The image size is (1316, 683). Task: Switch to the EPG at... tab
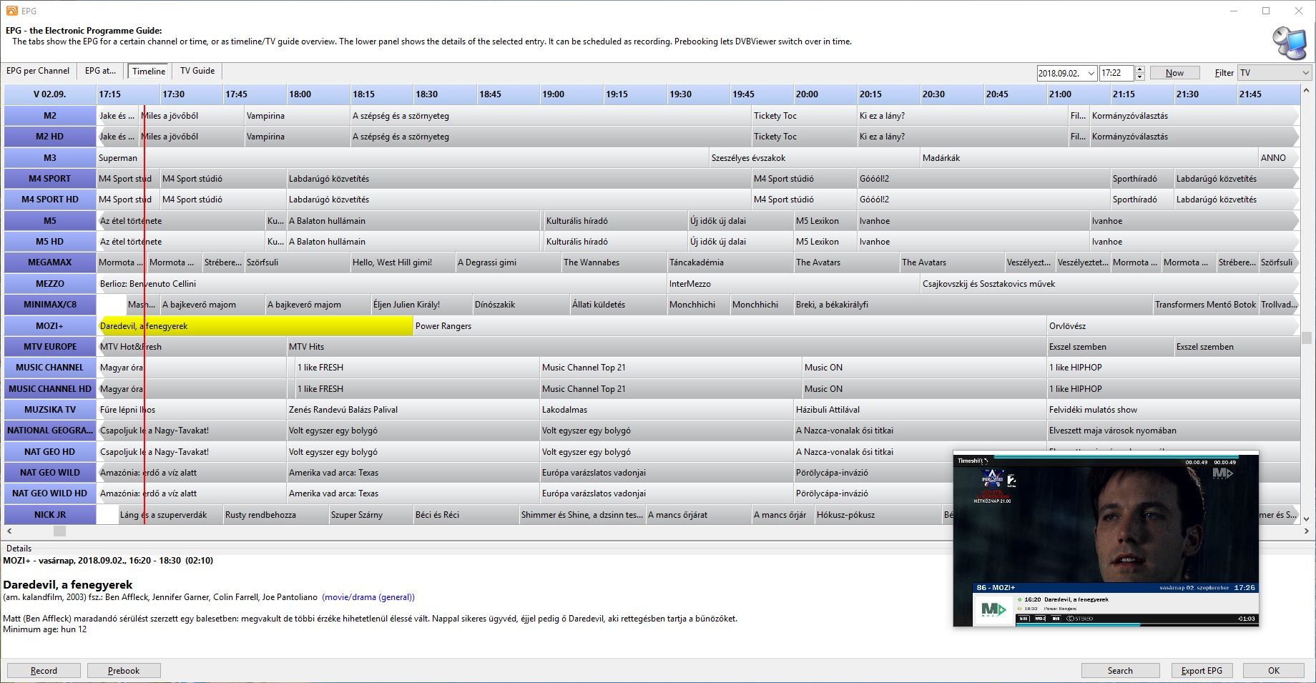100,71
